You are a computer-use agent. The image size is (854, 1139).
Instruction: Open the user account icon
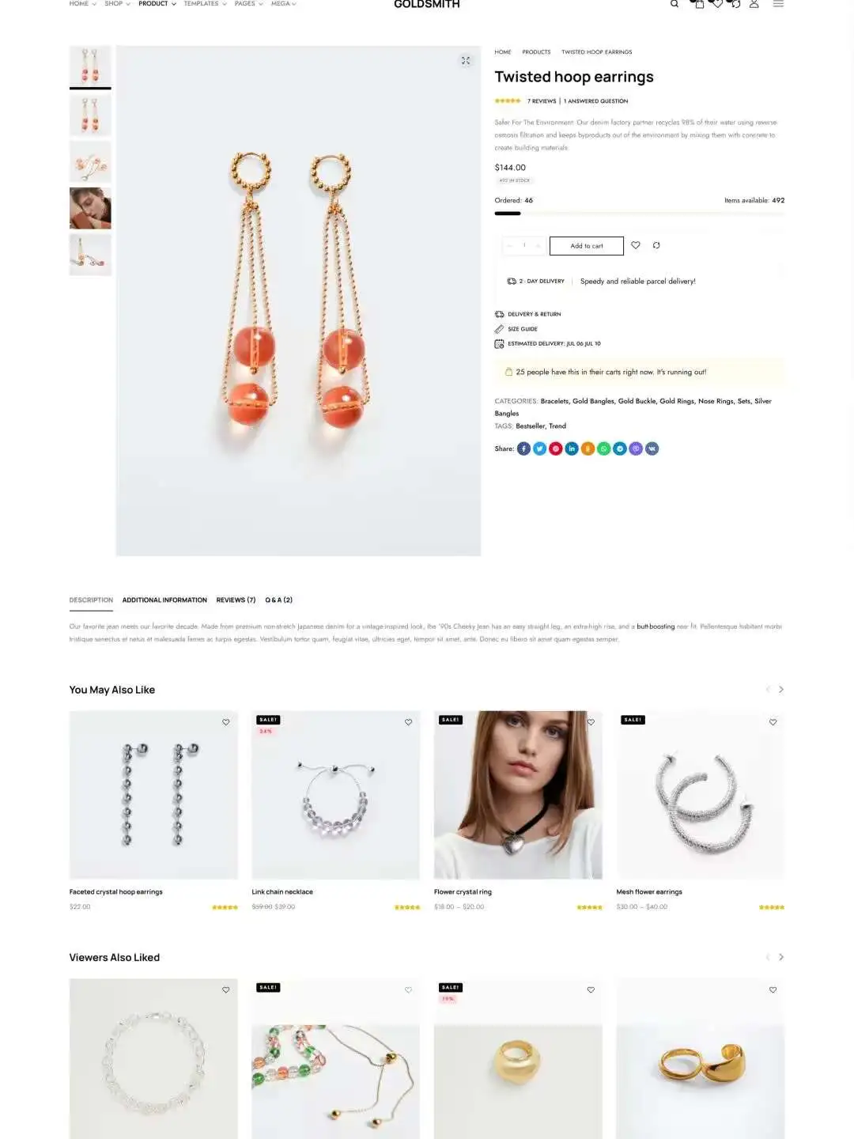click(x=754, y=4)
